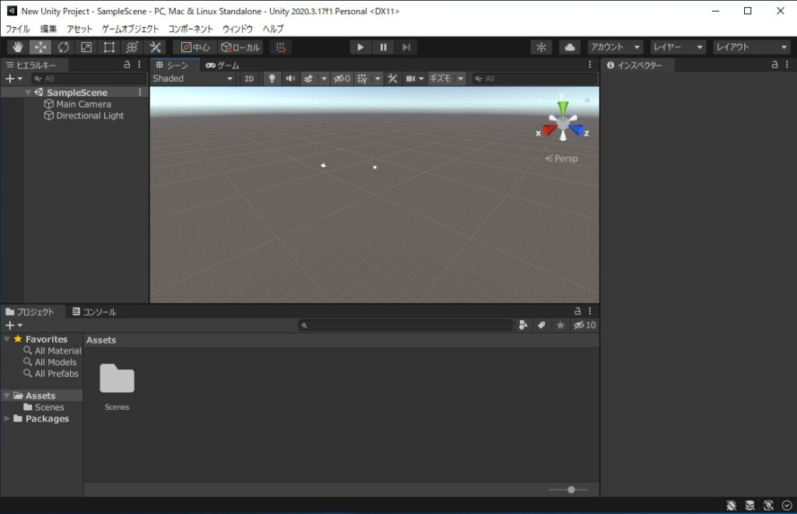Select the Transform tool
Screen dimensions: 797x514
tap(132, 48)
